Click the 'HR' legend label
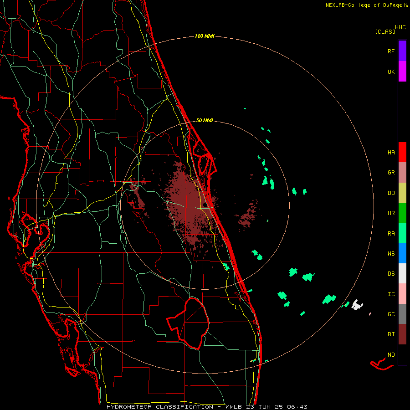The image size is (410, 410). pos(391,213)
